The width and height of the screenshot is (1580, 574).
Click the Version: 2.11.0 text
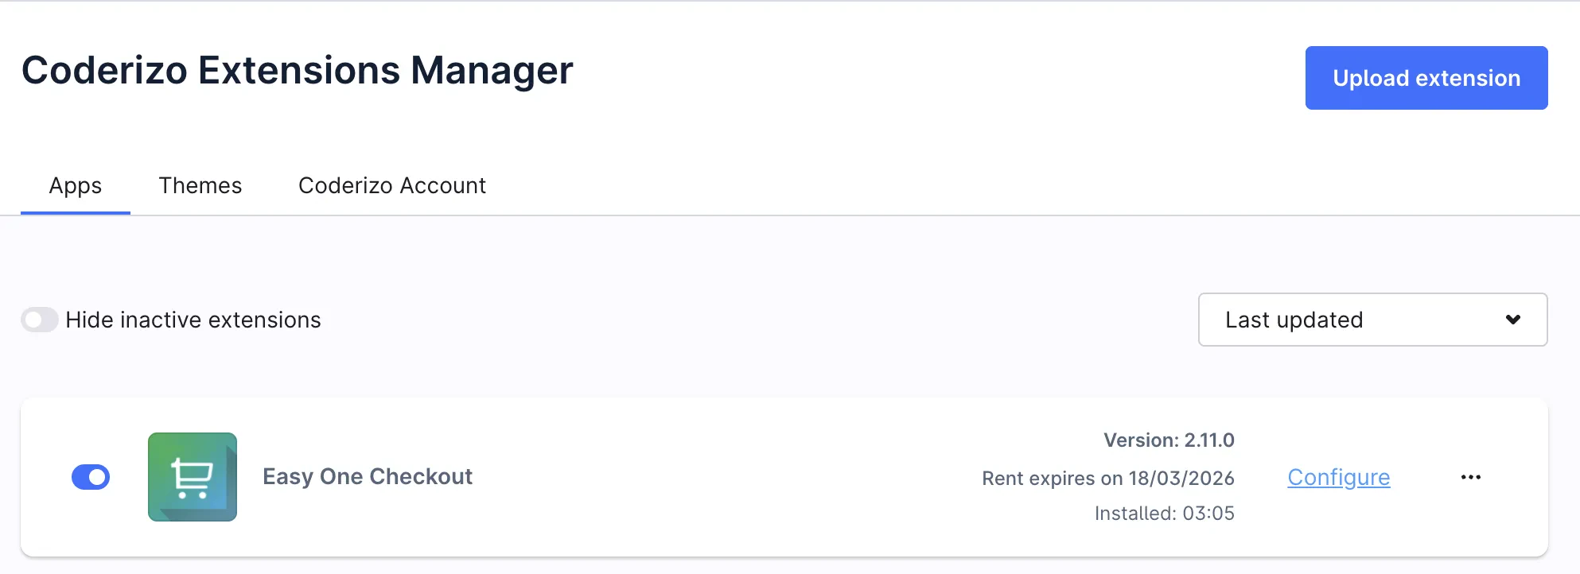(x=1169, y=440)
